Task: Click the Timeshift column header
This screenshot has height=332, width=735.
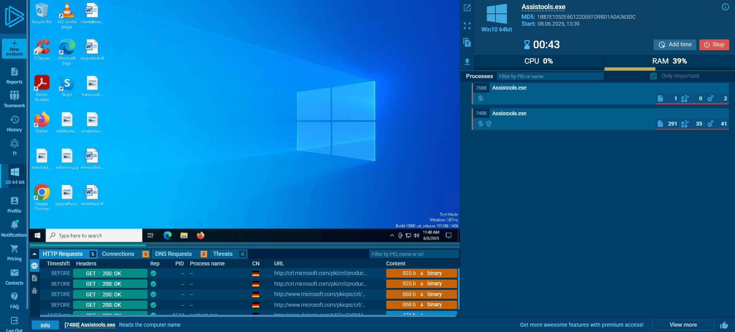Action: coord(58,263)
